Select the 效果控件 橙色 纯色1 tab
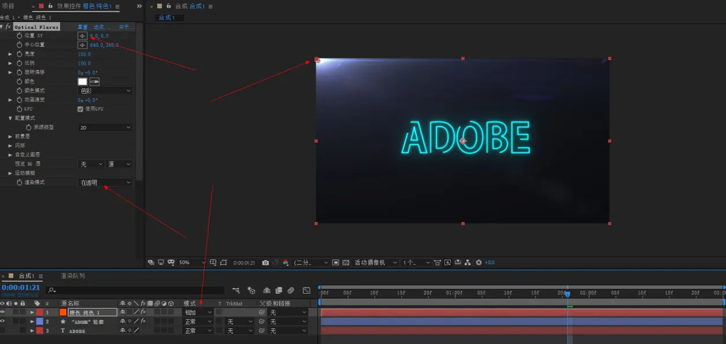 (x=84, y=6)
